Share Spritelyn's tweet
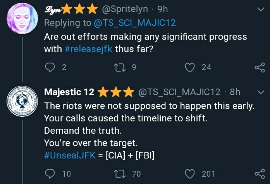The image size is (270, 184). [259, 68]
